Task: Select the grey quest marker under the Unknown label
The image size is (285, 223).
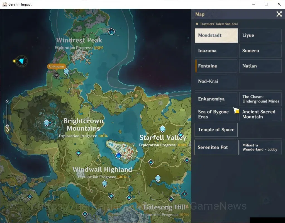Action: point(56,75)
